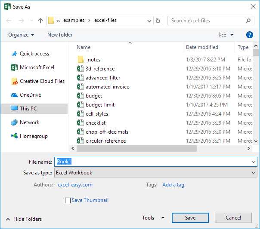
Task: Collapse the dialog using Hide Folders
Action: [24, 219]
